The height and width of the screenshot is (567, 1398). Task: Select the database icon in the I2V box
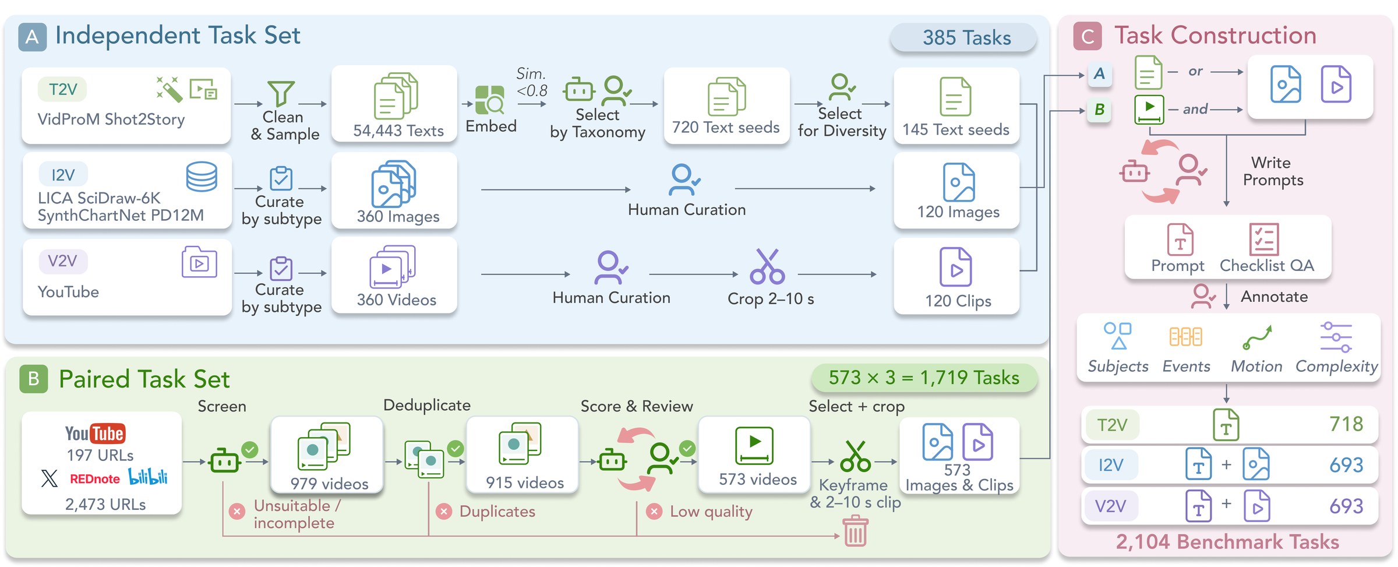(202, 177)
